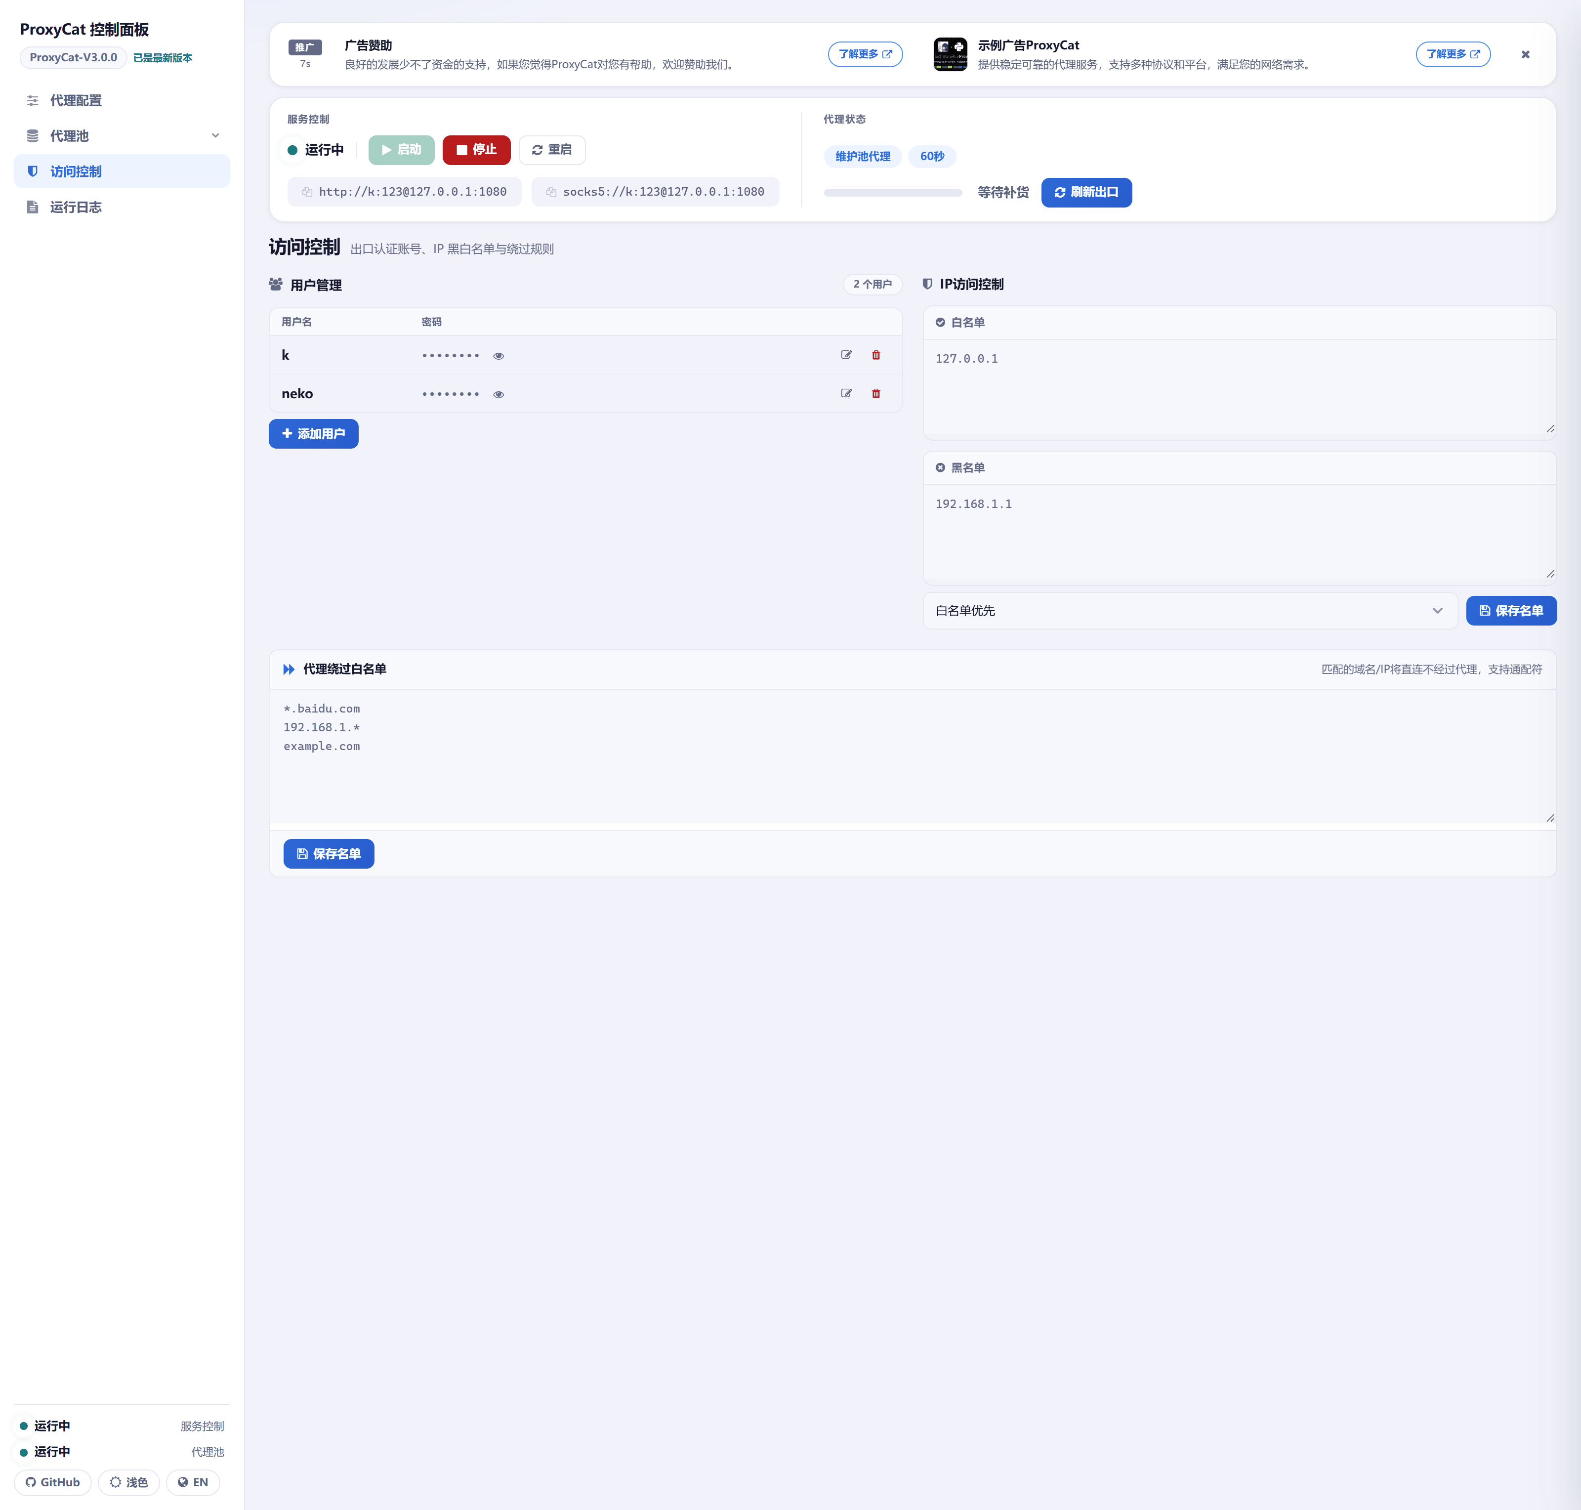1581x1510 pixels.
Task: Click into the 白名单 IP text area
Action: [1239, 387]
